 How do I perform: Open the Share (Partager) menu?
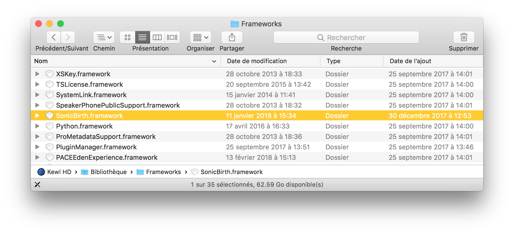point(232,37)
